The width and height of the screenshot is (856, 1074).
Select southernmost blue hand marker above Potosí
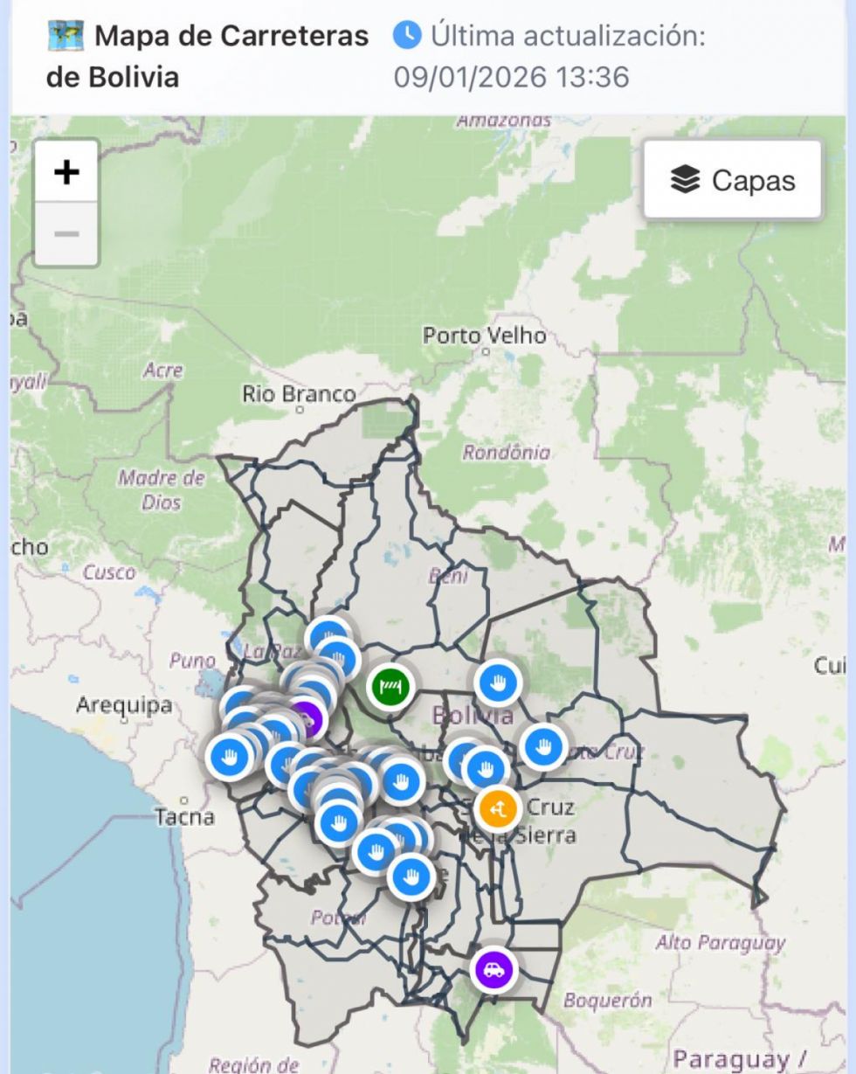[x=411, y=876]
